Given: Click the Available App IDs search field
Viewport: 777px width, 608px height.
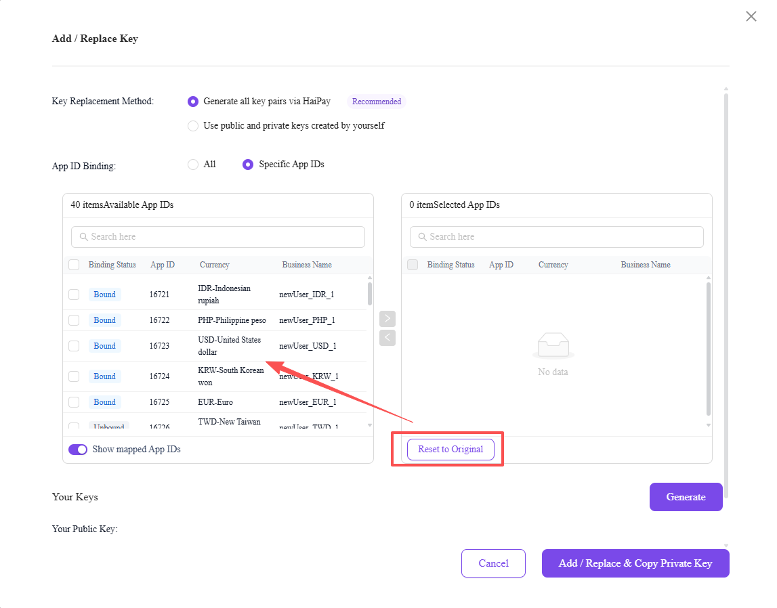Looking at the screenshot, I should 218,237.
